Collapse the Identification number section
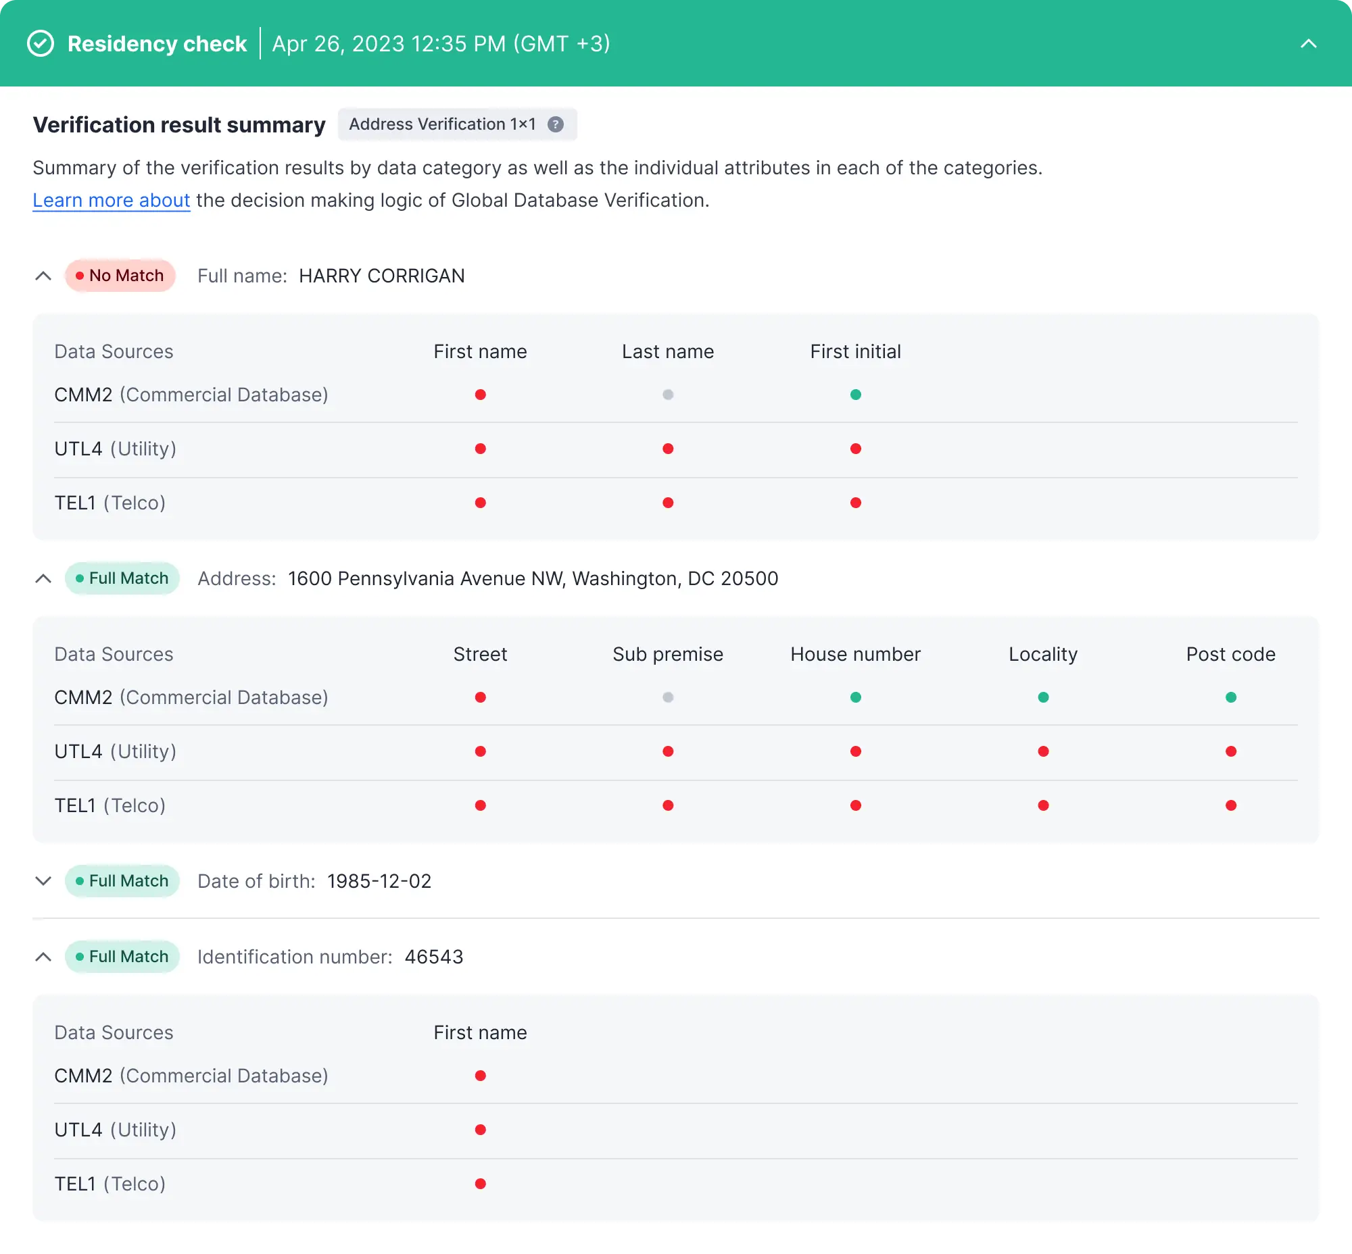 pos(43,957)
